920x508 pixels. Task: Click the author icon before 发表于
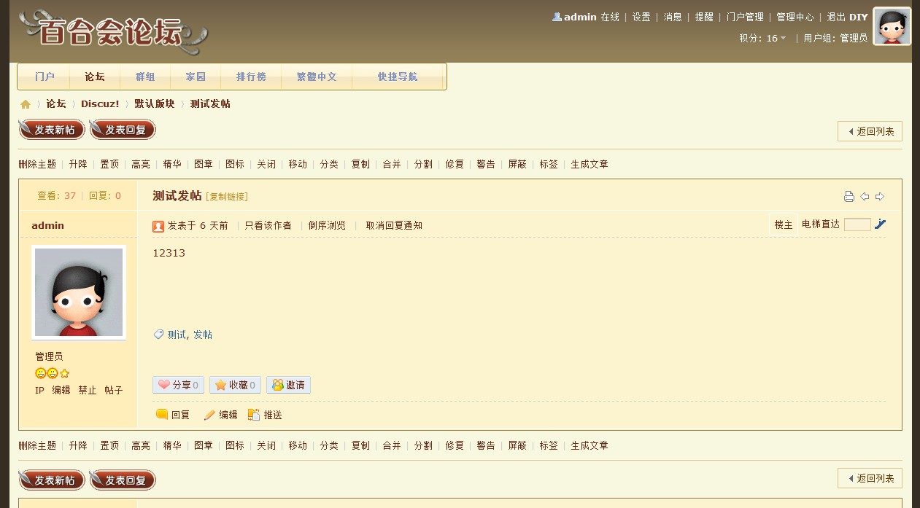[158, 226]
